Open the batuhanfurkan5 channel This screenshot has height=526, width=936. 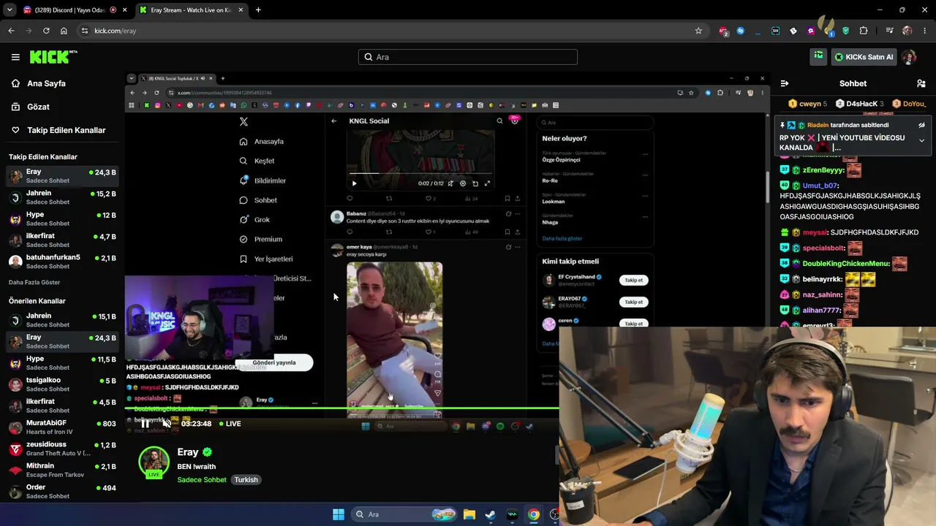coord(62,261)
